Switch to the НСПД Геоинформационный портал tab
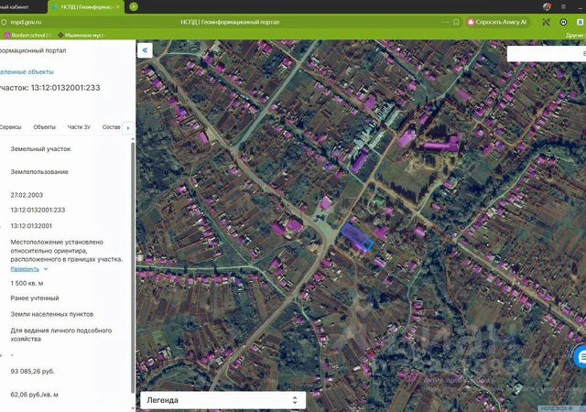Viewport: 586px width, 412px height. pyautogui.click(x=86, y=7)
